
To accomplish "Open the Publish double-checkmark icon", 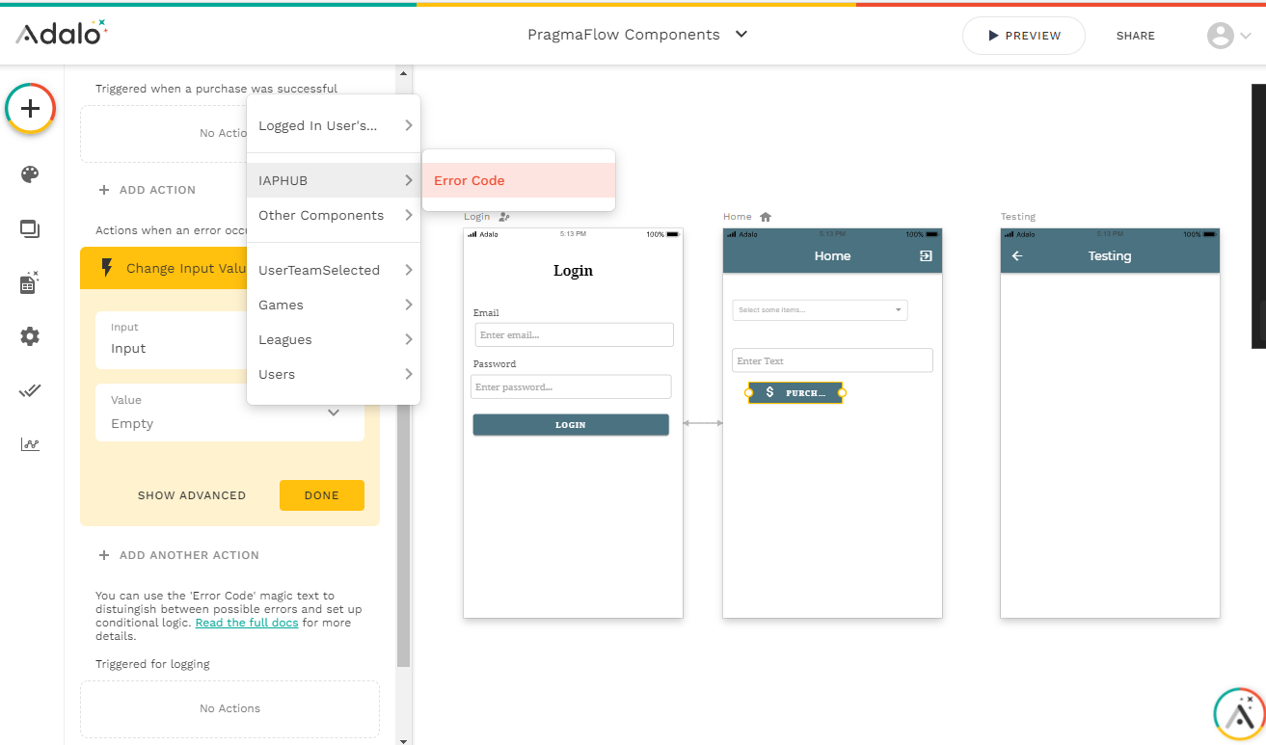I will [30, 390].
